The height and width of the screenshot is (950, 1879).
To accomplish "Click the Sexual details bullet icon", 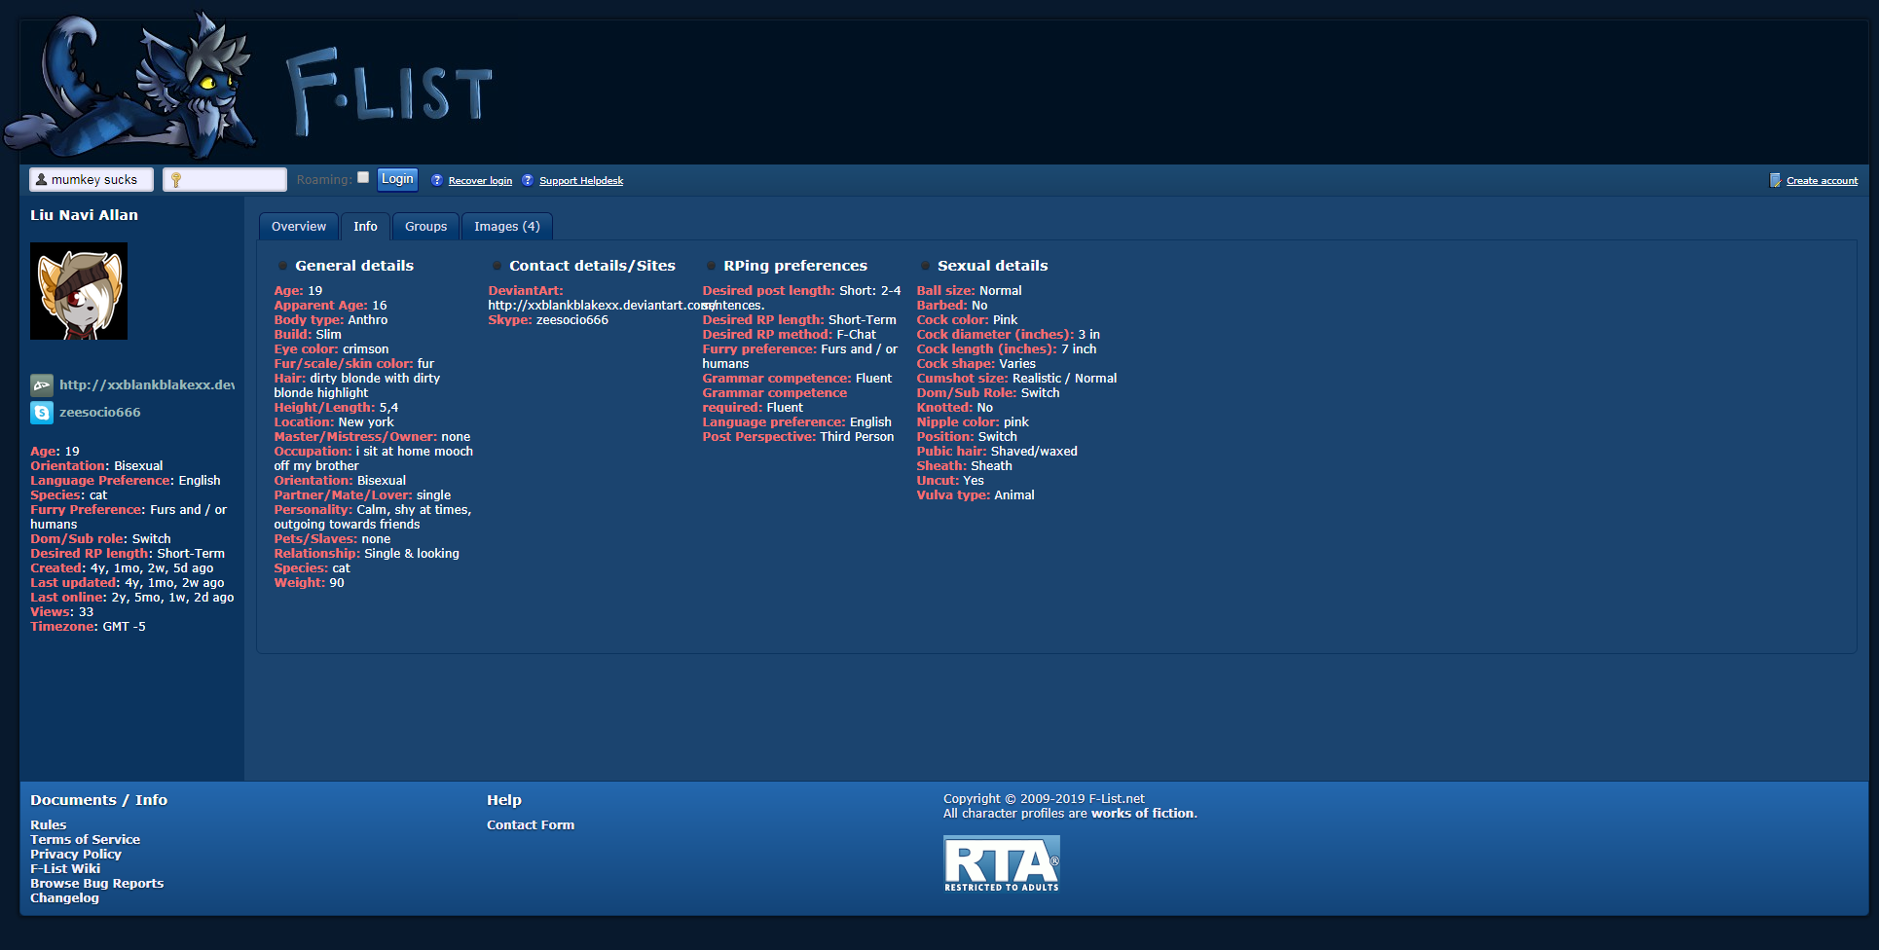I will click(926, 266).
